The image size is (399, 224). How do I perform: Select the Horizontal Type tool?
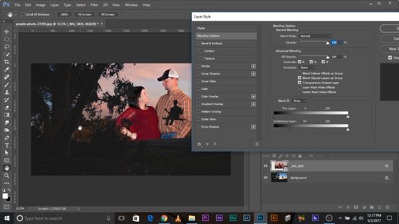(x=7, y=145)
